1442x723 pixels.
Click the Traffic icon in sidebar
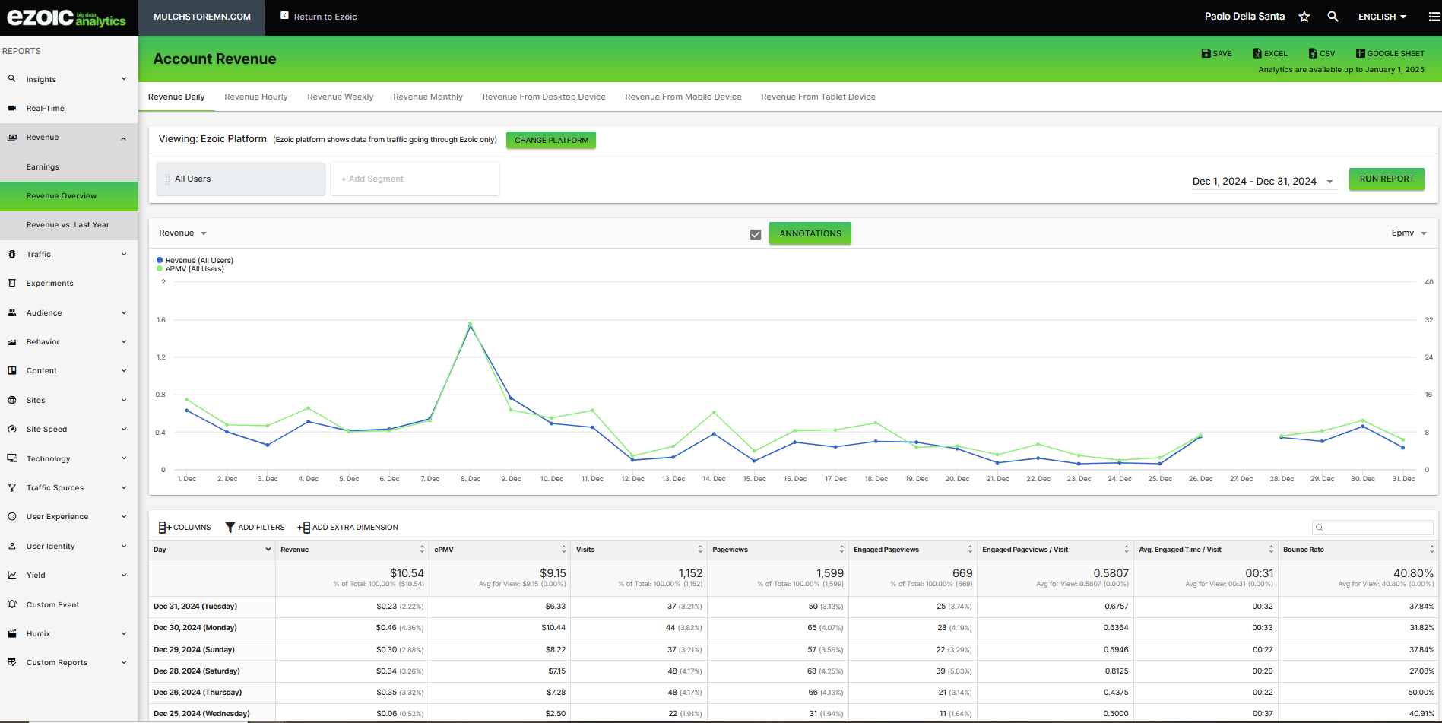[x=11, y=254]
